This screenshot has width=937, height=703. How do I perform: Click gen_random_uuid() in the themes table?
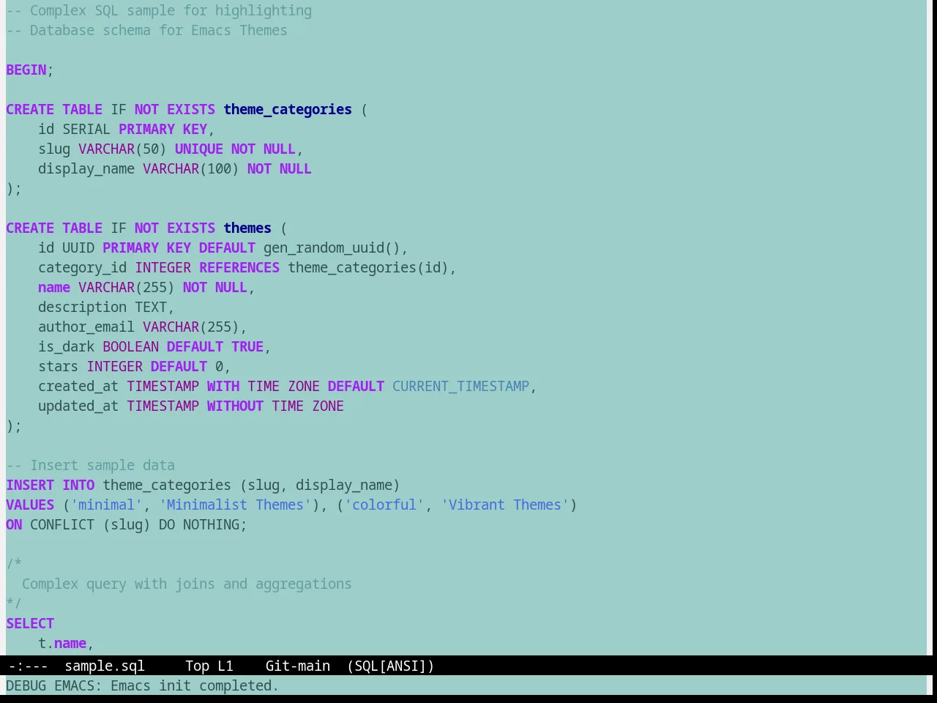tap(332, 248)
